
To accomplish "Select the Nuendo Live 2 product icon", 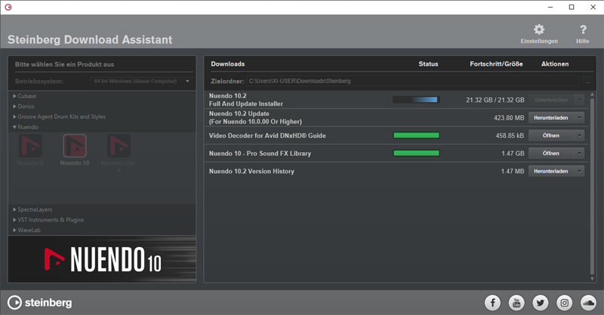I will 119,146.
